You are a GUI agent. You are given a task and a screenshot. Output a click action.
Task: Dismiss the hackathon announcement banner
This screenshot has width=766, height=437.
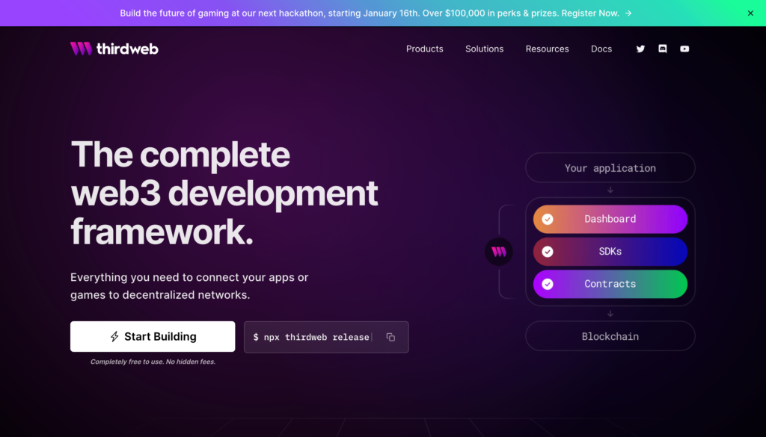point(750,13)
